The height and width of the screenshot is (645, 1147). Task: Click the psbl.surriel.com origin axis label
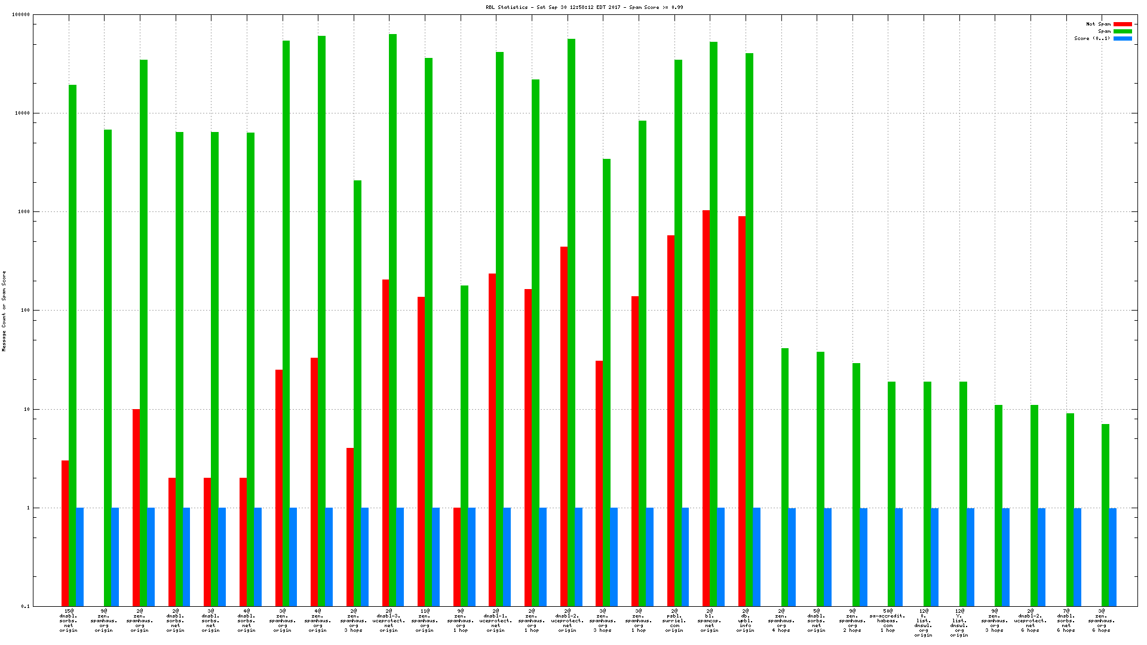coord(674,621)
